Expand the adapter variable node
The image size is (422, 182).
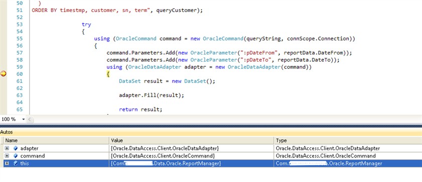(7, 148)
